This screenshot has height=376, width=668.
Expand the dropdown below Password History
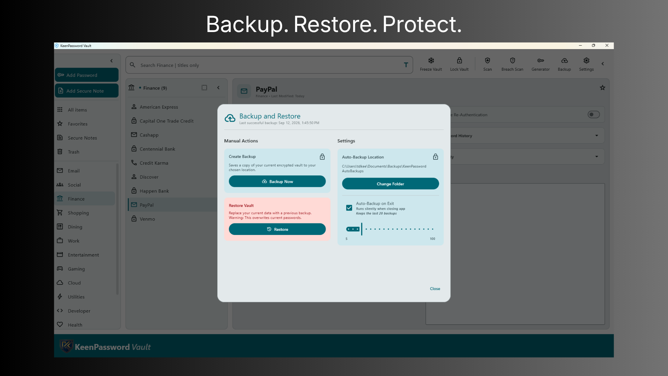[x=597, y=157]
